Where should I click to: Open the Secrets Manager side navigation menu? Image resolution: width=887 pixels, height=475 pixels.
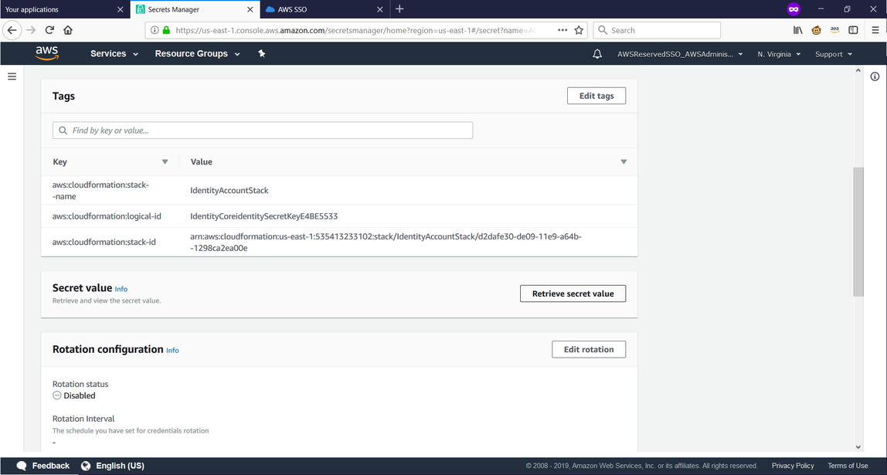(12, 76)
